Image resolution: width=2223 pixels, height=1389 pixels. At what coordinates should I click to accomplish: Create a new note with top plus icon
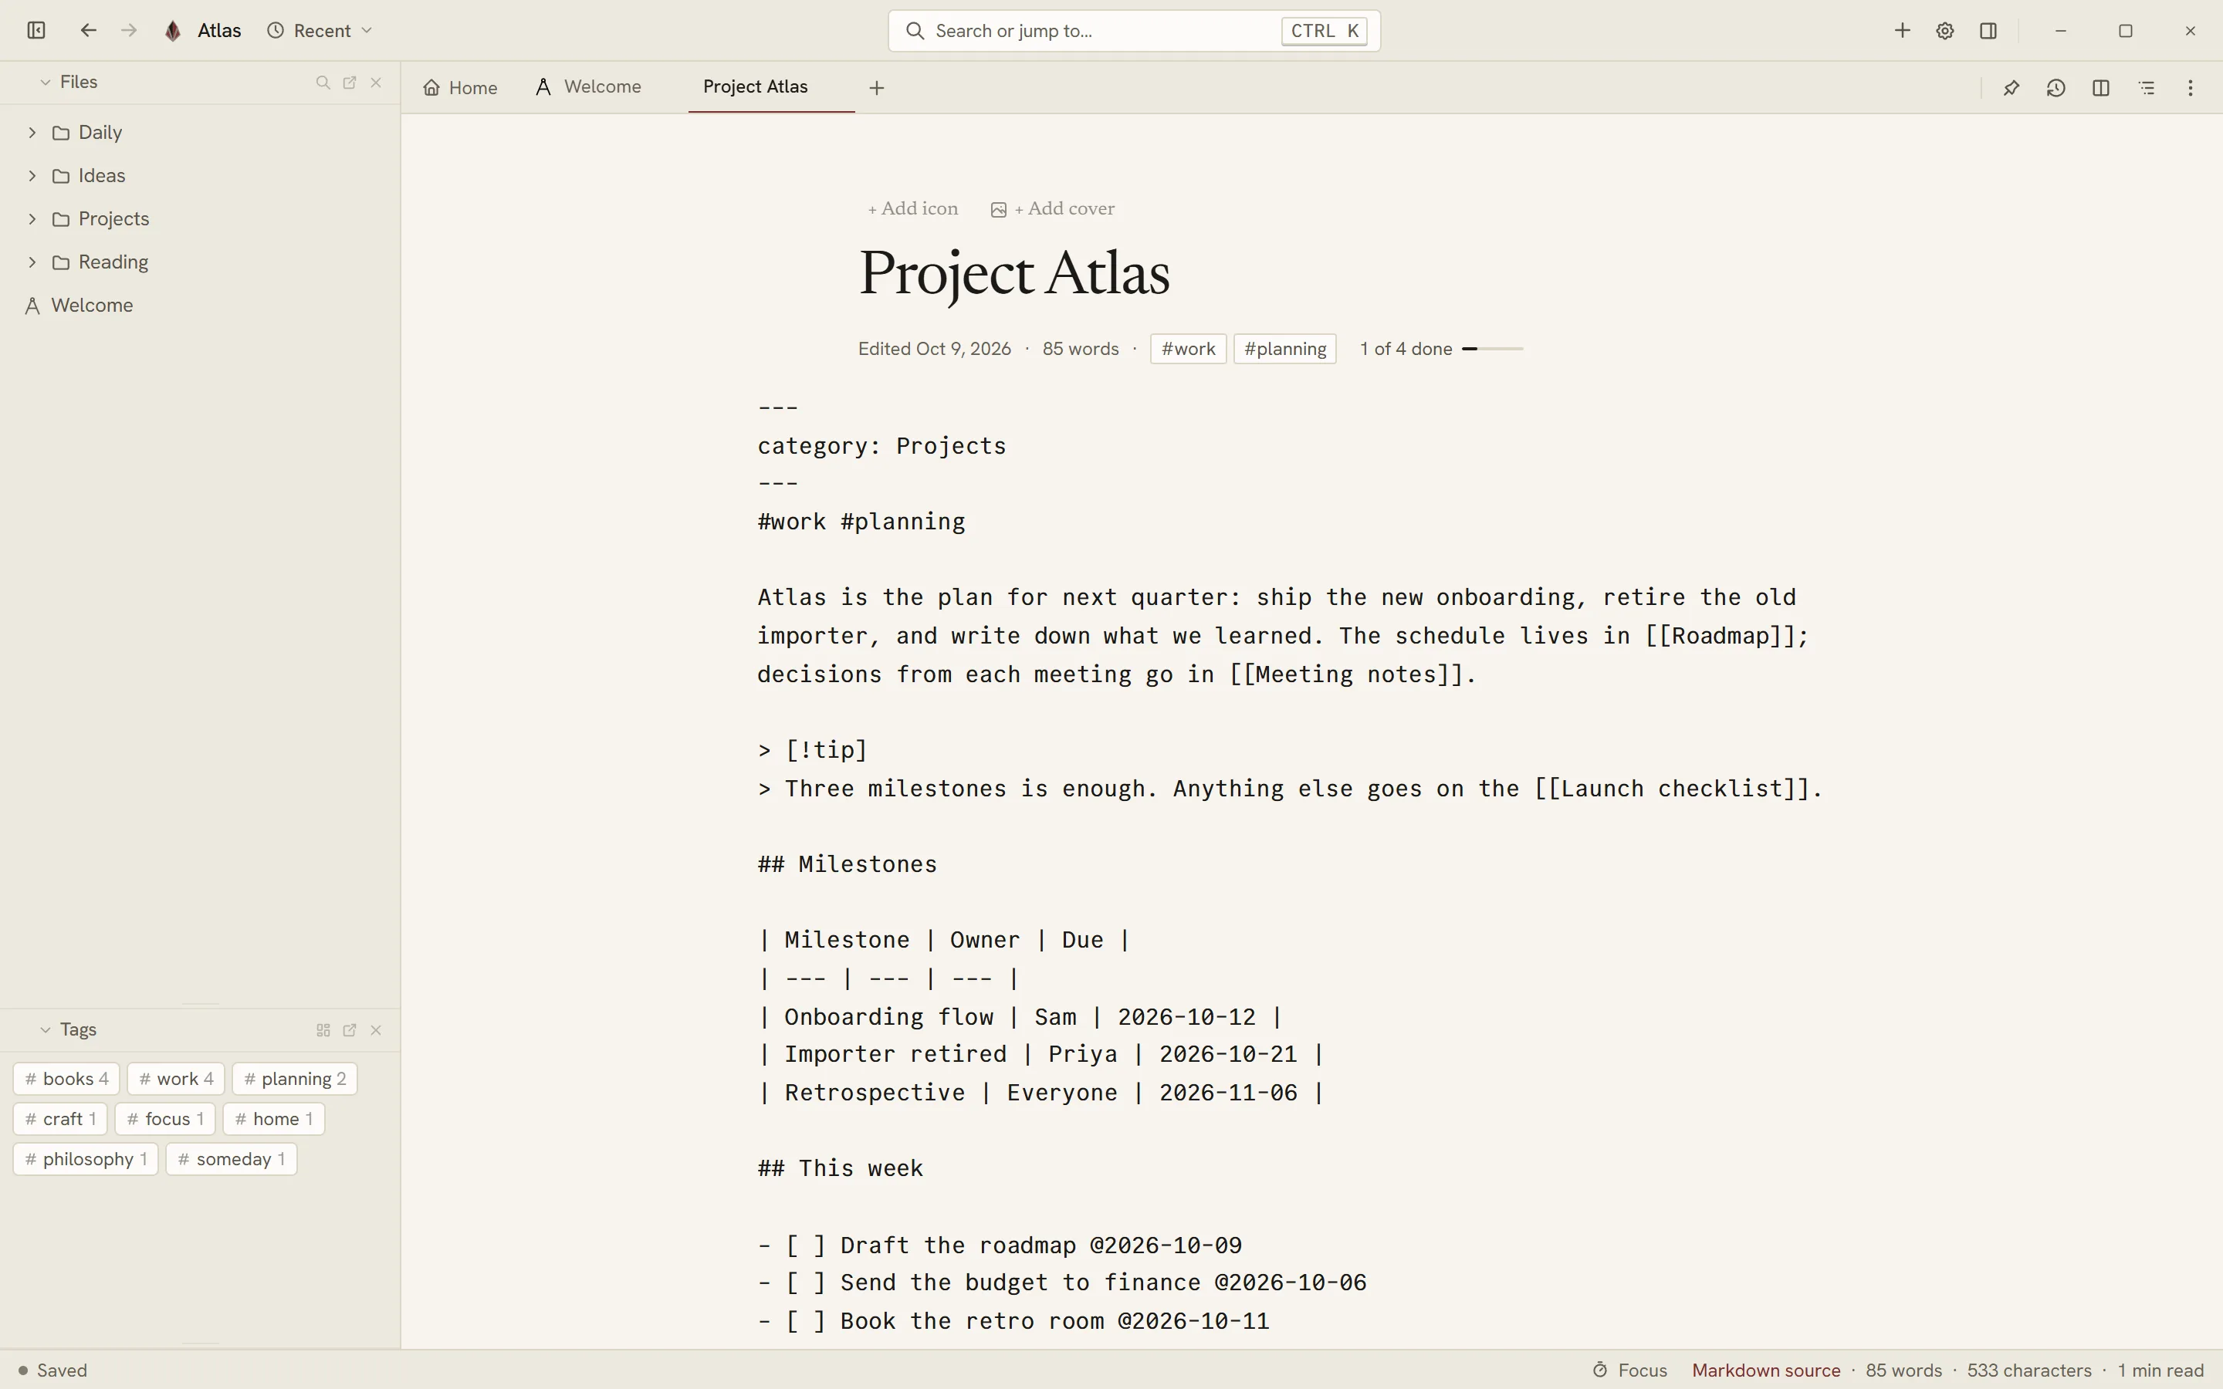(1903, 30)
